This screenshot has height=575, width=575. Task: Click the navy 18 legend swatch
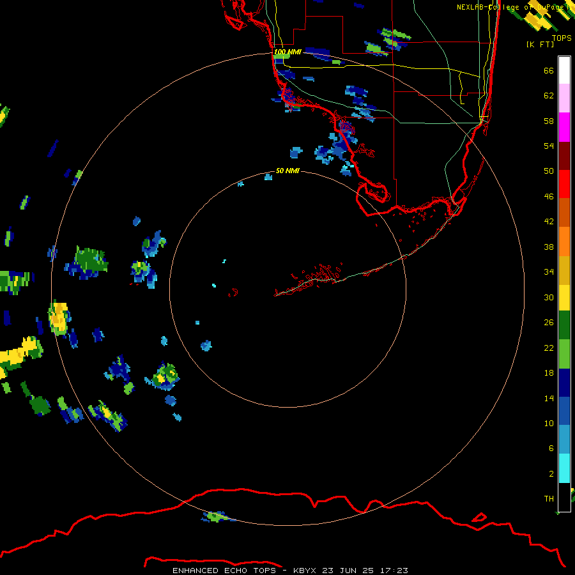564,383
